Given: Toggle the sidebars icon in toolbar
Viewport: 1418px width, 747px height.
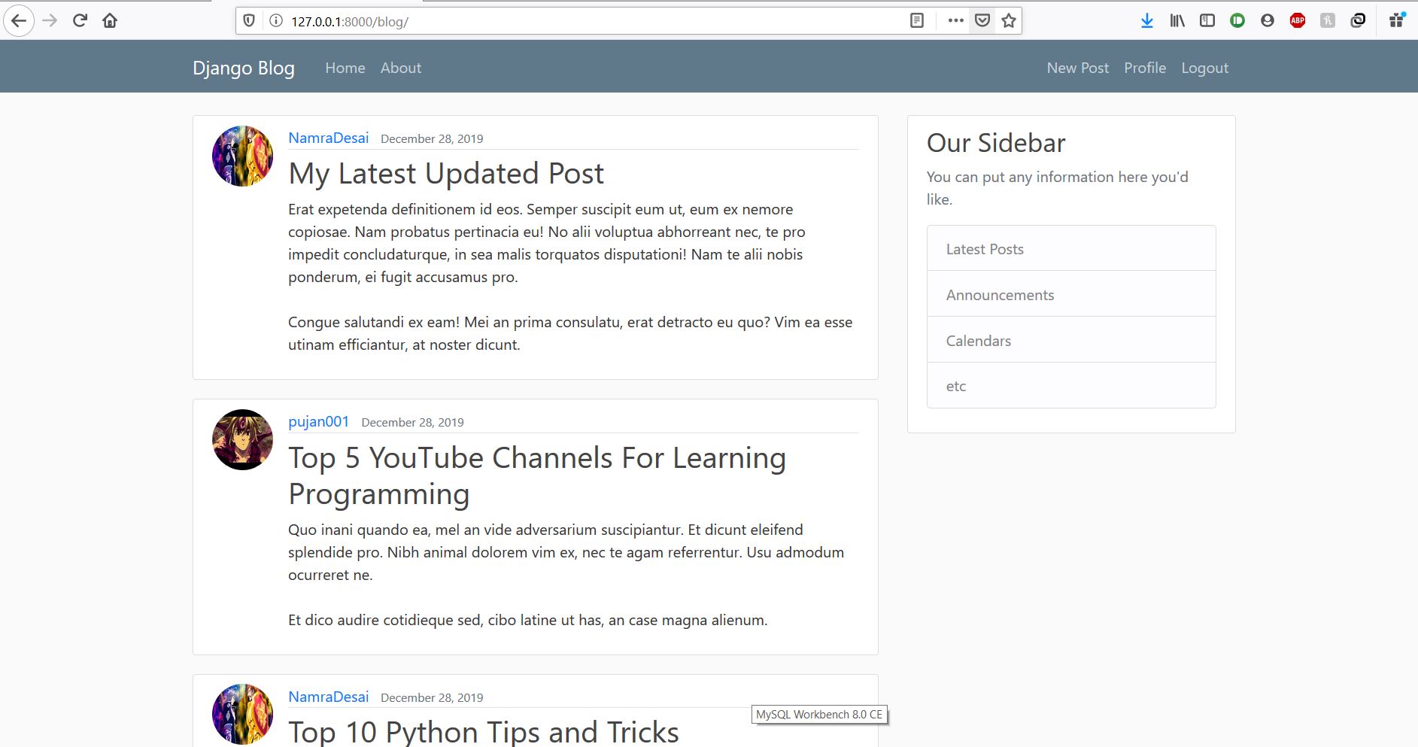Looking at the screenshot, I should click(x=1207, y=21).
